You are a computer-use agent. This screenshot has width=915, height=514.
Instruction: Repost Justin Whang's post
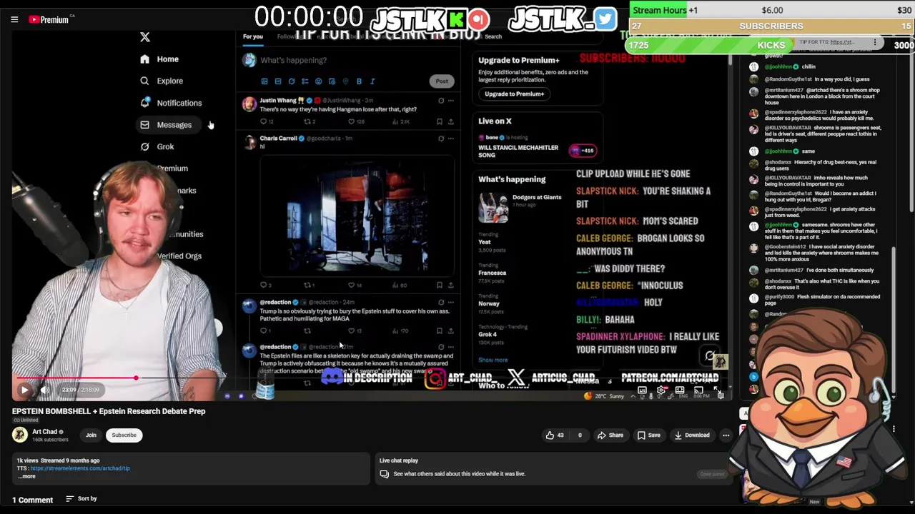[x=309, y=122]
